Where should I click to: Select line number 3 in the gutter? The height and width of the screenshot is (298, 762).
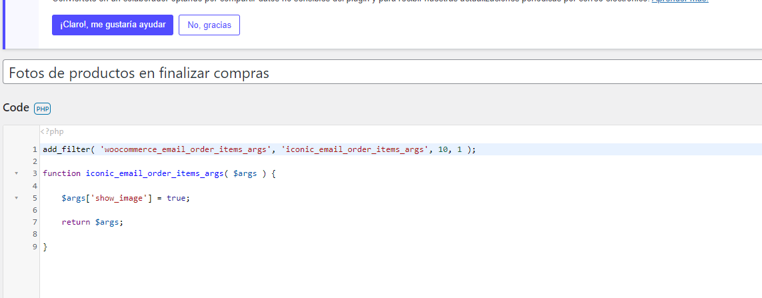pos(35,173)
